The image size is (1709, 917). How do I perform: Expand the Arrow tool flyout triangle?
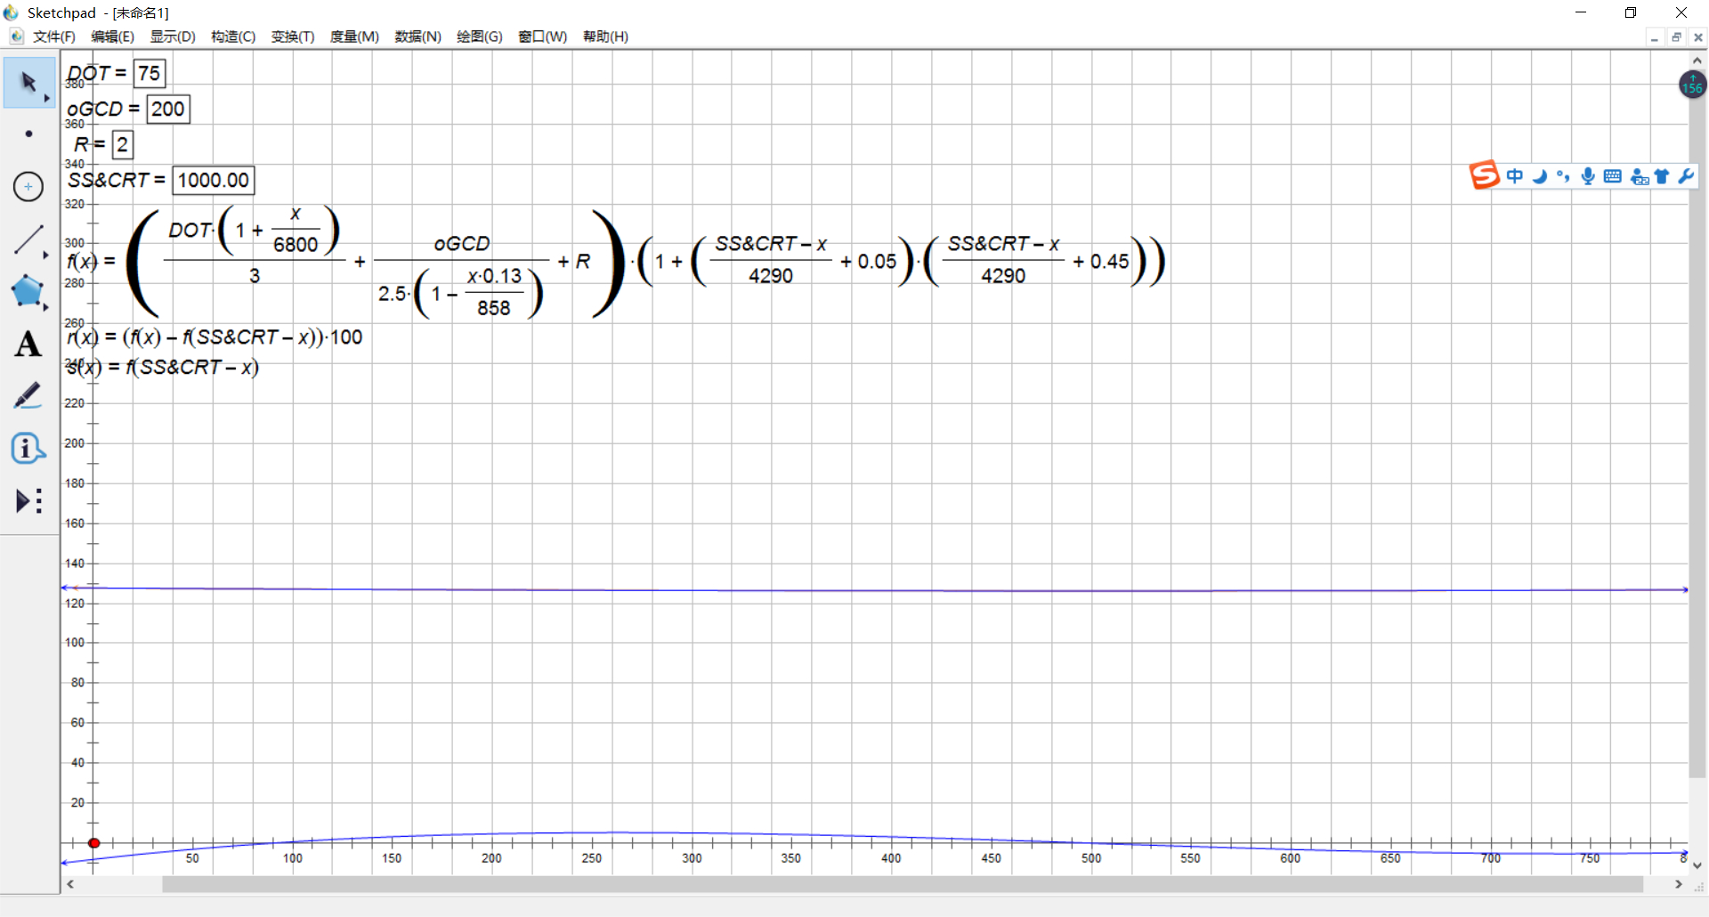click(x=47, y=99)
